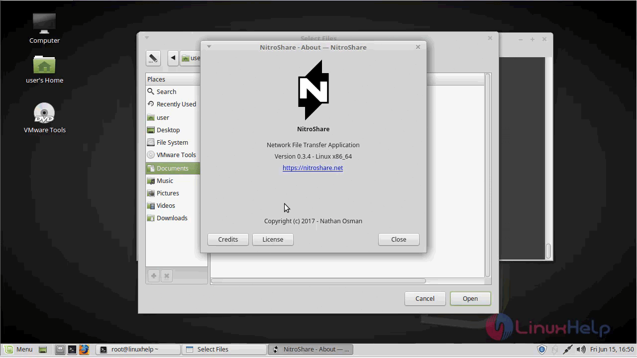Switch to NitroShare About taskbar item
Image resolution: width=637 pixels, height=358 pixels.
click(310, 350)
